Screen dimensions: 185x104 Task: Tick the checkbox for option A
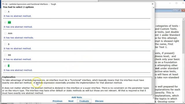click(5, 12)
